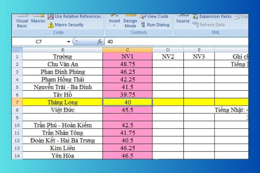This screenshot has width=260, height=173.
Task: Click the selected cell containing 40
Action: [127, 102]
